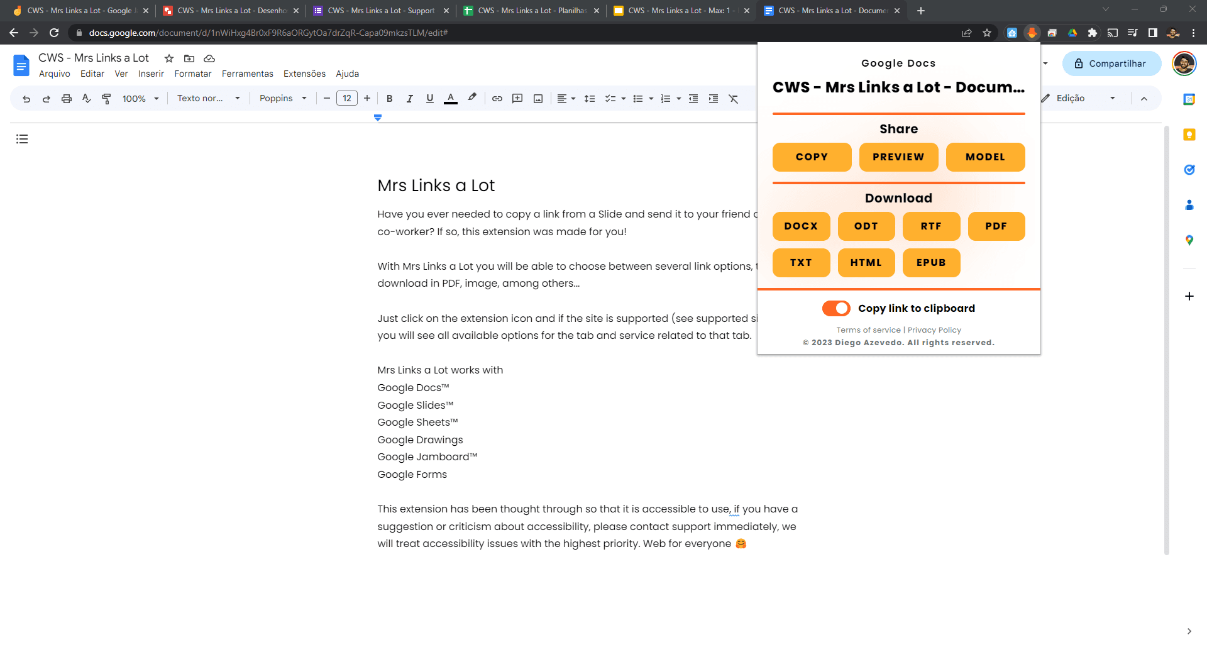Click the move to folder icon
The image size is (1207, 647).
click(189, 58)
